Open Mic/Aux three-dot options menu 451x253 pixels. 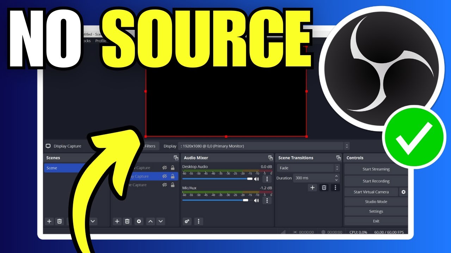click(x=267, y=200)
